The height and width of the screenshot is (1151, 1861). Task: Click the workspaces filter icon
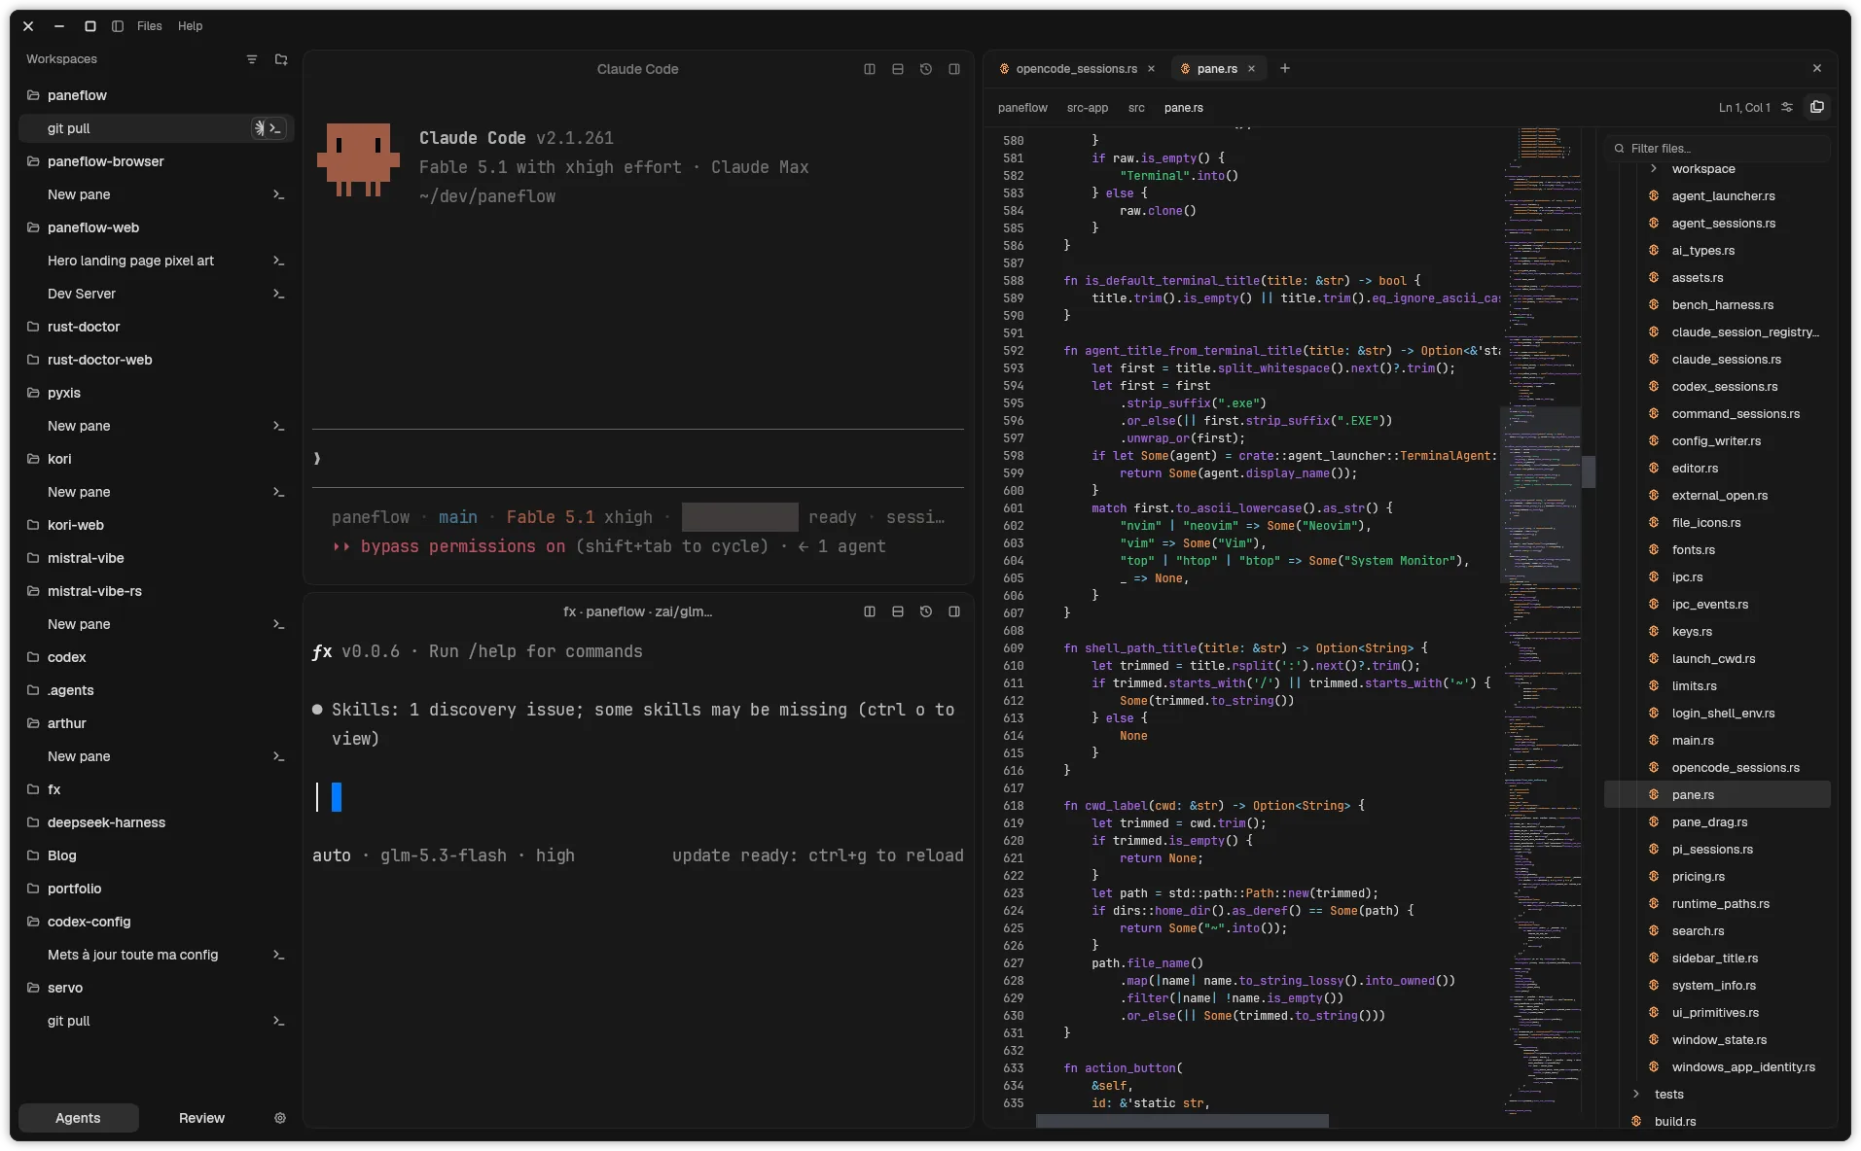point(252,59)
